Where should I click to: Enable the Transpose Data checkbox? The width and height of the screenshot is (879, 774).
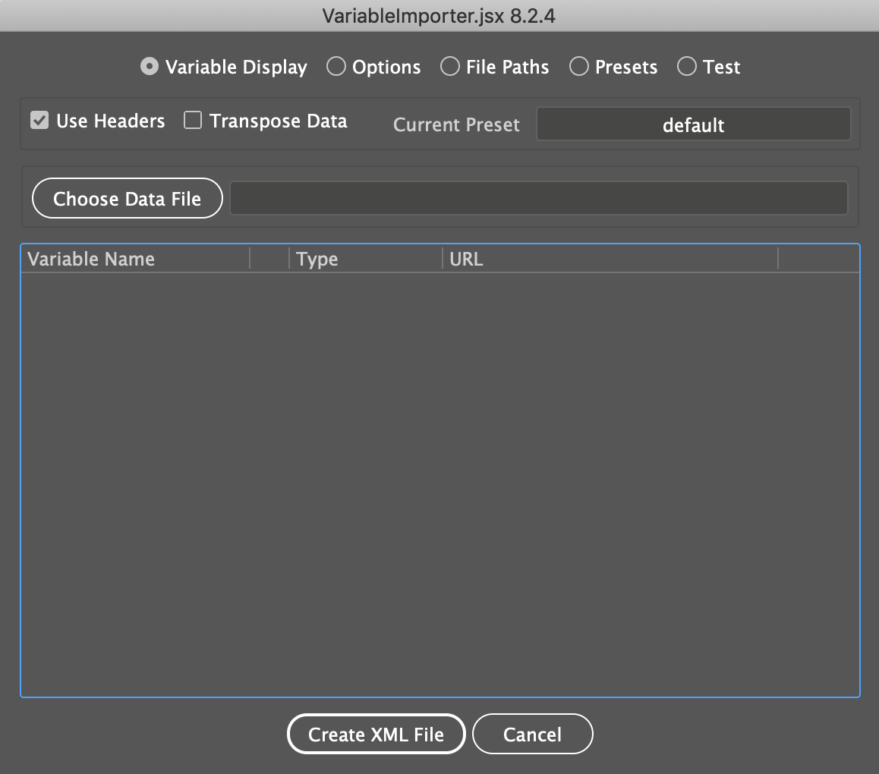click(x=193, y=121)
